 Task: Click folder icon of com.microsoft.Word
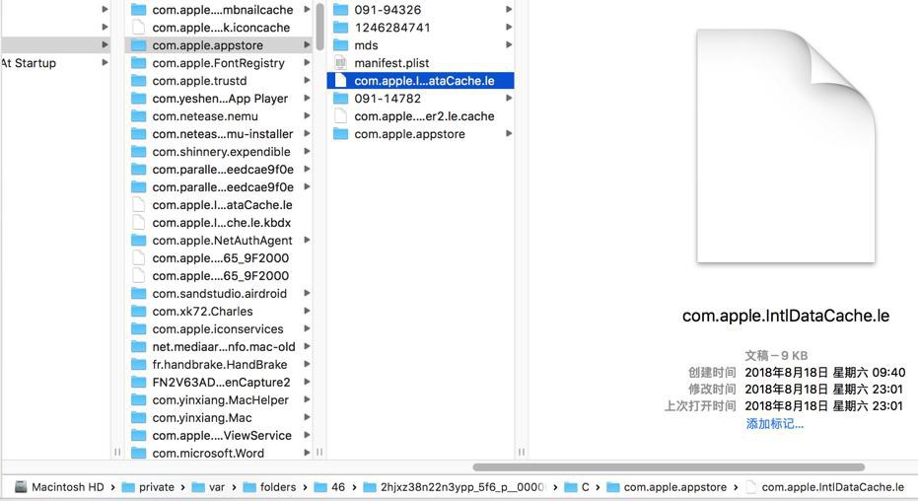[139, 453]
